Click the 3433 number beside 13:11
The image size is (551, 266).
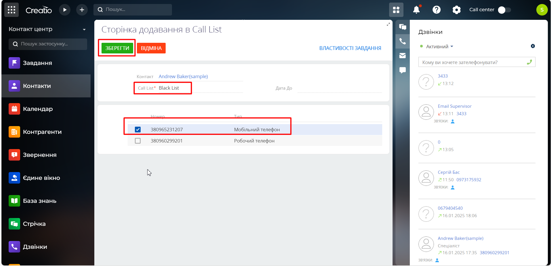[x=461, y=114]
